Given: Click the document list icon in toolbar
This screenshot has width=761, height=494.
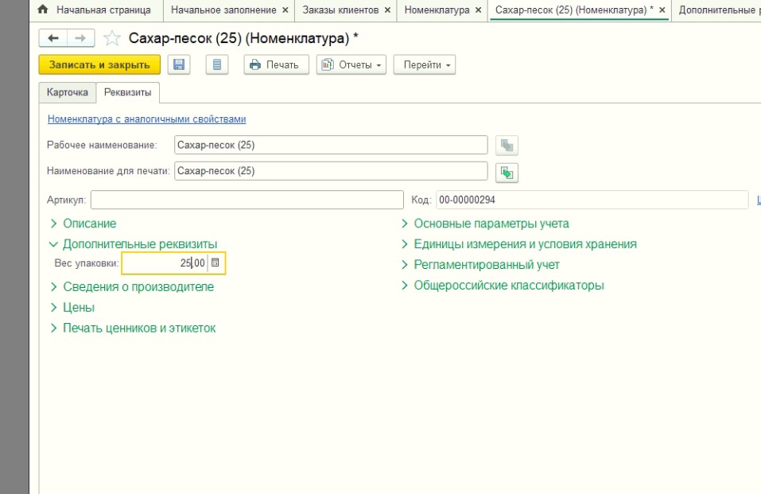Looking at the screenshot, I should point(217,65).
